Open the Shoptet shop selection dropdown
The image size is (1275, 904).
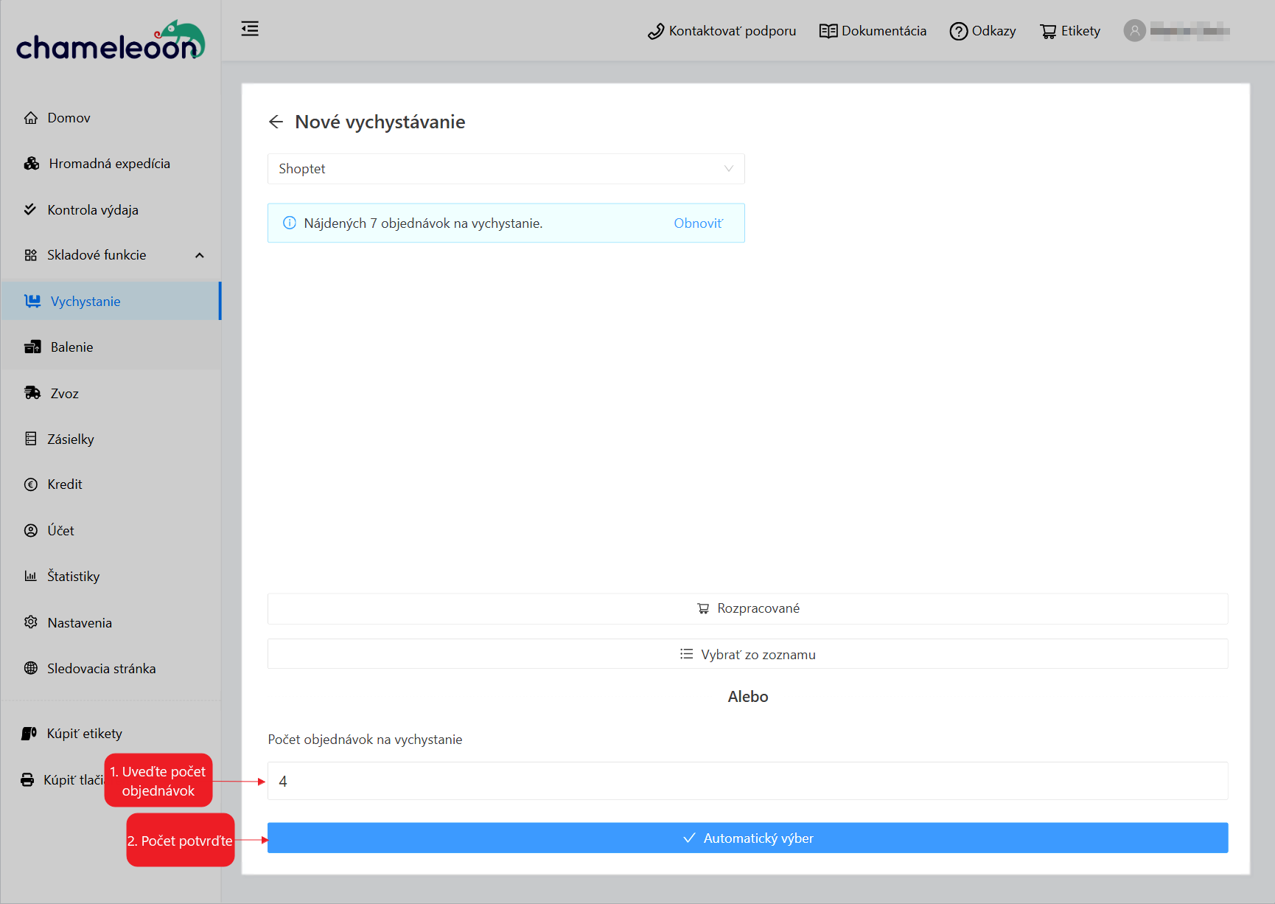[506, 169]
